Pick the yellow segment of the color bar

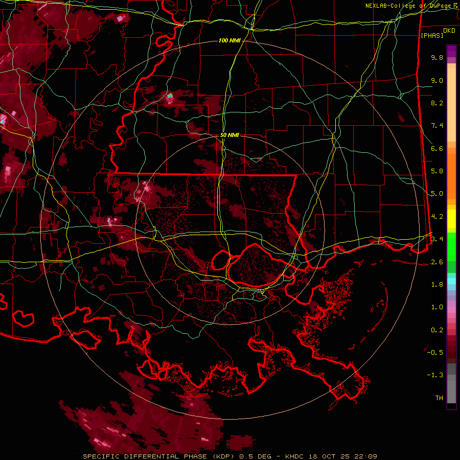(451, 219)
